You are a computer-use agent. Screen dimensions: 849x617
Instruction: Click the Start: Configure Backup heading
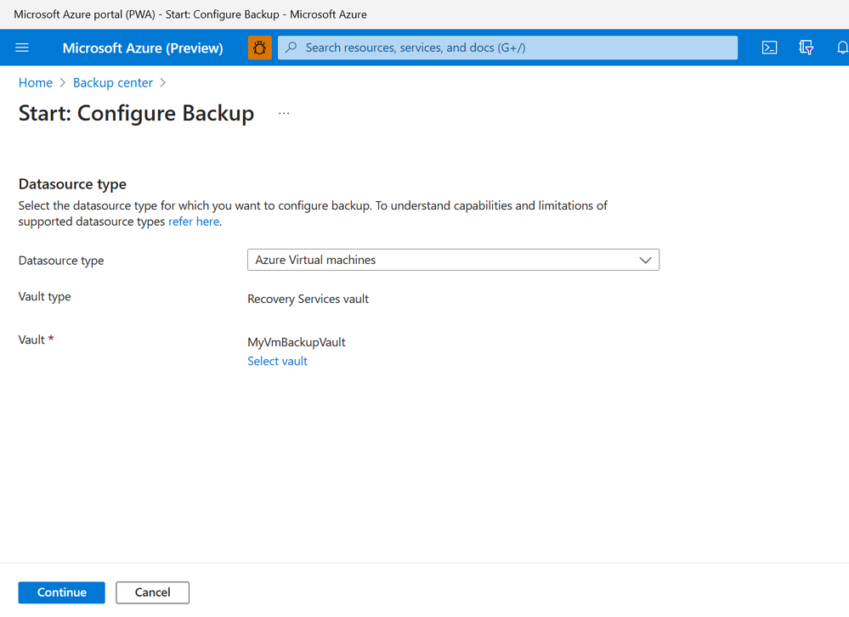(x=137, y=114)
